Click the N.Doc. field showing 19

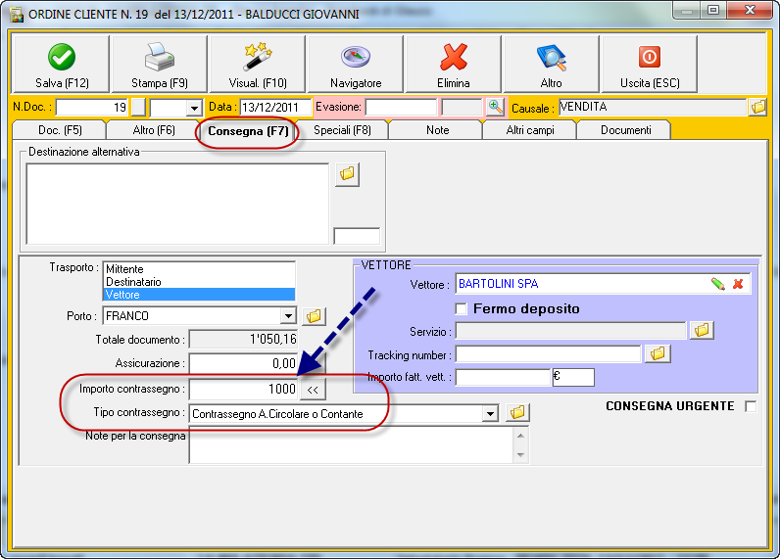pyautogui.click(x=92, y=107)
